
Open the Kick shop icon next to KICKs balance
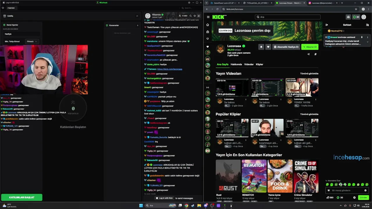(348, 17)
